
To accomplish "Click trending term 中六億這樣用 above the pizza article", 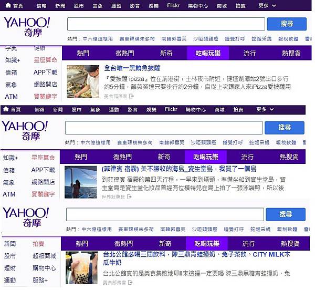I will 98,39.
